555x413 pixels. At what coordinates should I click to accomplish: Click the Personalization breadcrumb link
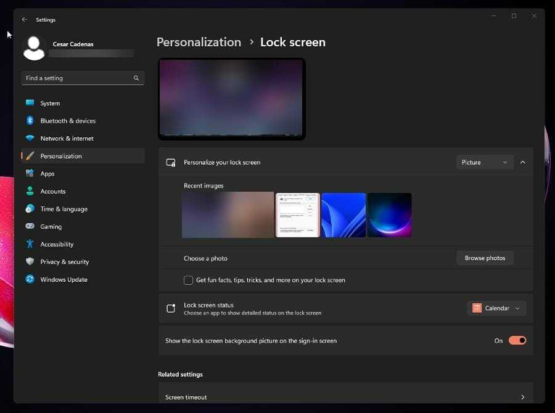click(x=199, y=42)
